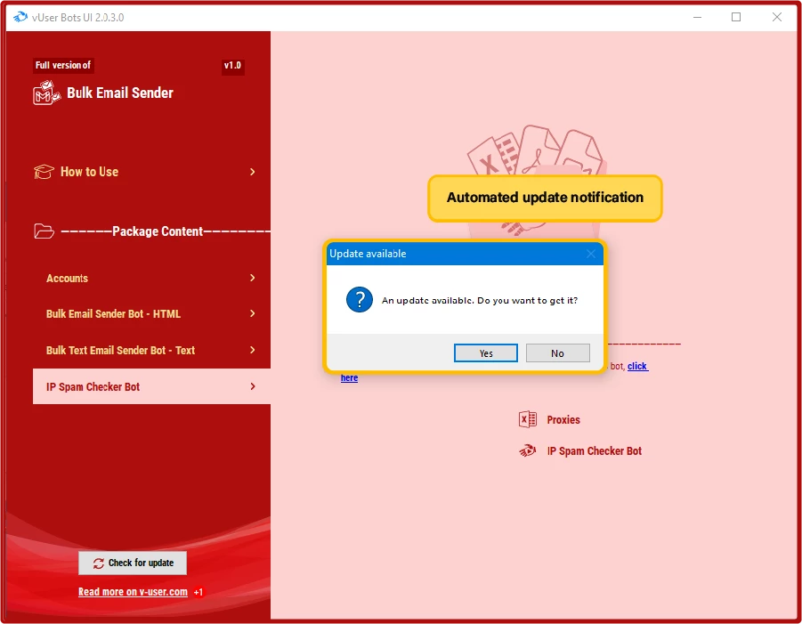Click the Bulk Email Sender title text
Image resolution: width=802 pixels, height=624 pixels.
coord(120,93)
